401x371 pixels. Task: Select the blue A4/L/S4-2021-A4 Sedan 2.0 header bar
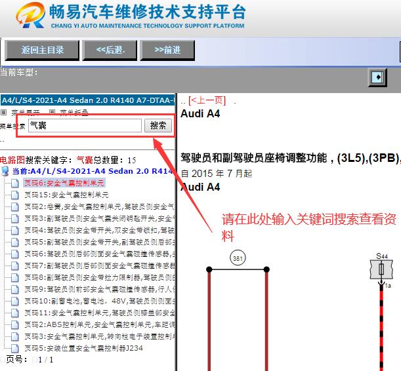coord(87,100)
